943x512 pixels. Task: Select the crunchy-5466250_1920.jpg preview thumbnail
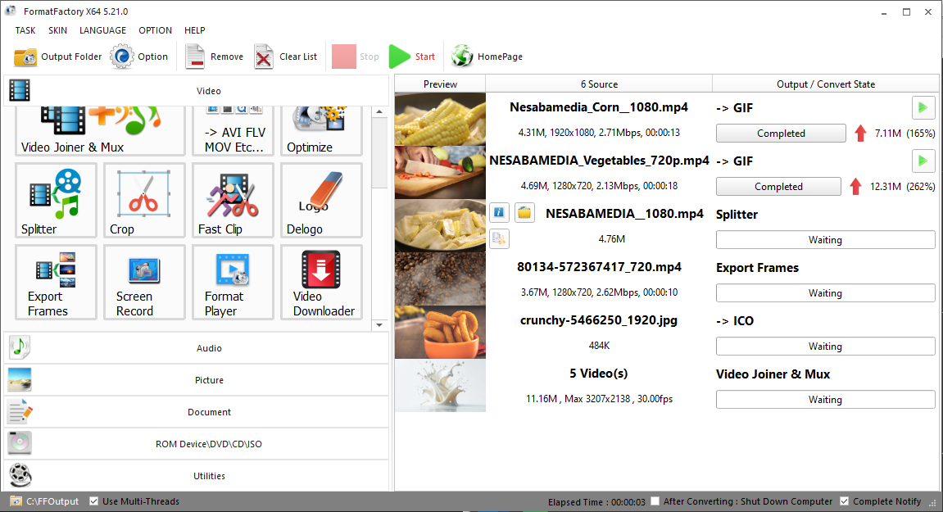click(440, 333)
